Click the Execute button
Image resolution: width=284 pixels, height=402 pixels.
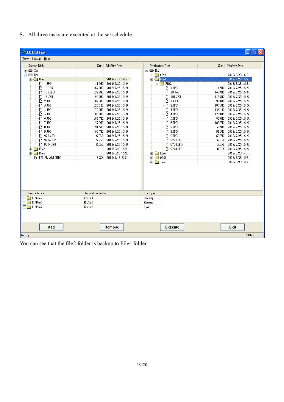tap(172, 227)
